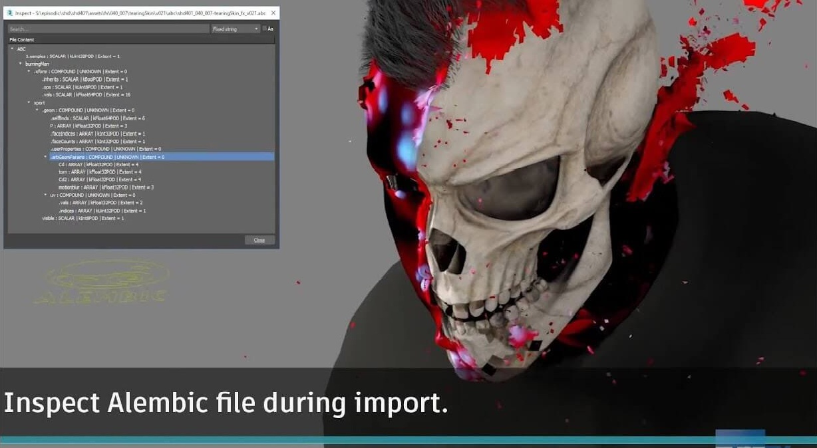The height and width of the screenshot is (448, 817).
Task: Open the Fixed string search mode dropdown
Action: point(236,29)
